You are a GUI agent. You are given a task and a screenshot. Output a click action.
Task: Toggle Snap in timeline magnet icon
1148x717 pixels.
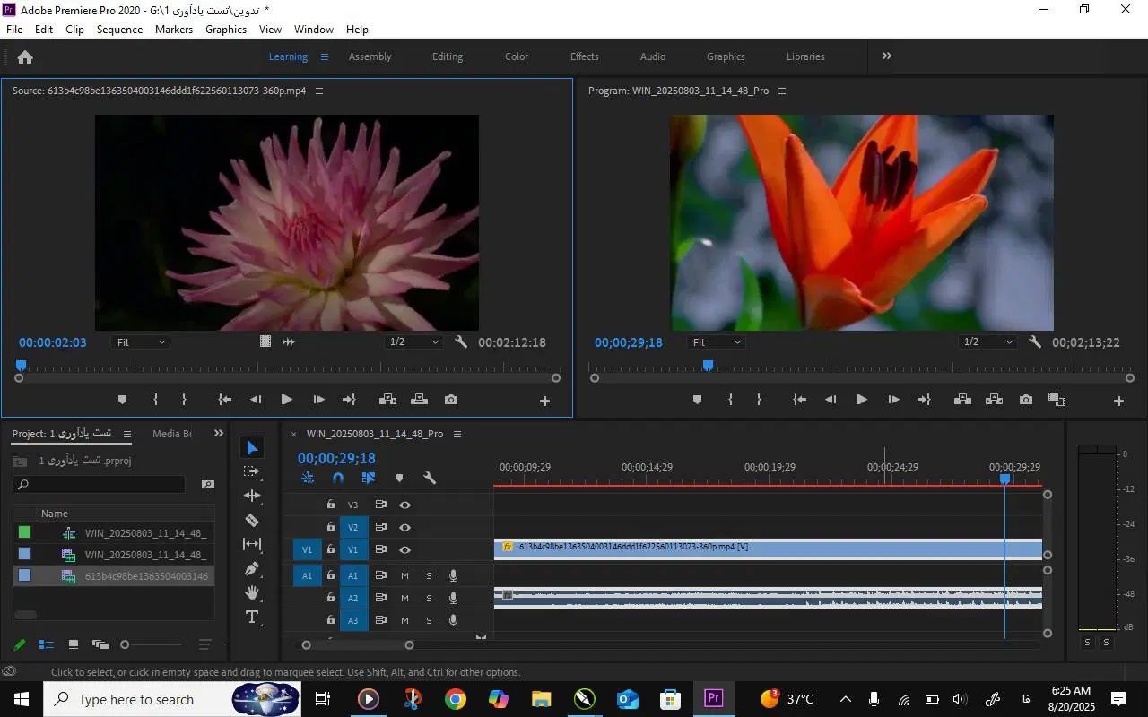click(338, 479)
